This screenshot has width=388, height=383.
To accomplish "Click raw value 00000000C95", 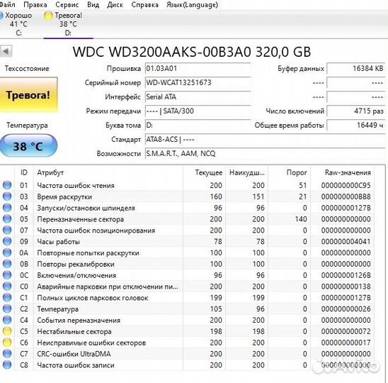I will coord(346,185).
